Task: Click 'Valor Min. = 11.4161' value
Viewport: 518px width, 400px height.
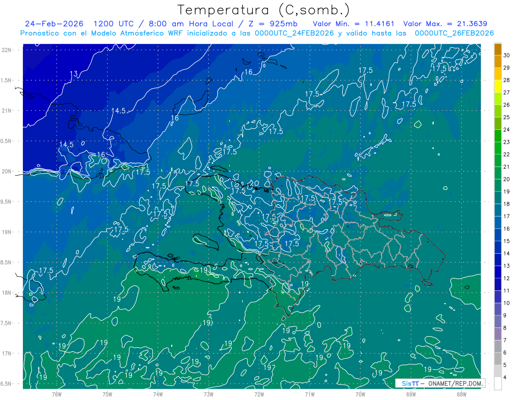Action: (x=354, y=24)
